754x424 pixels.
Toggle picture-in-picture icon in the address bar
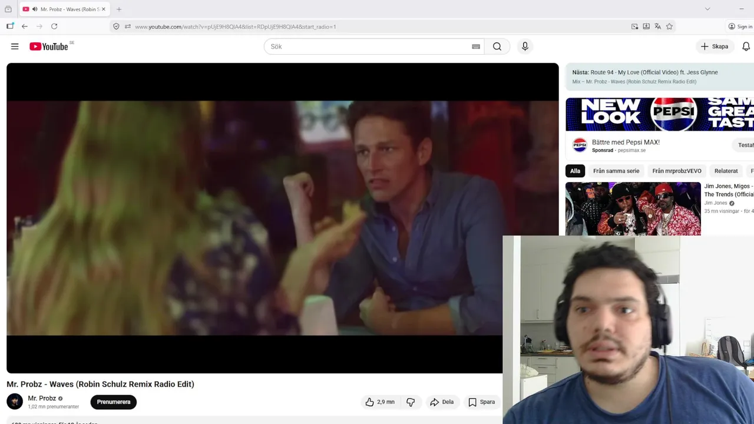coord(634,26)
